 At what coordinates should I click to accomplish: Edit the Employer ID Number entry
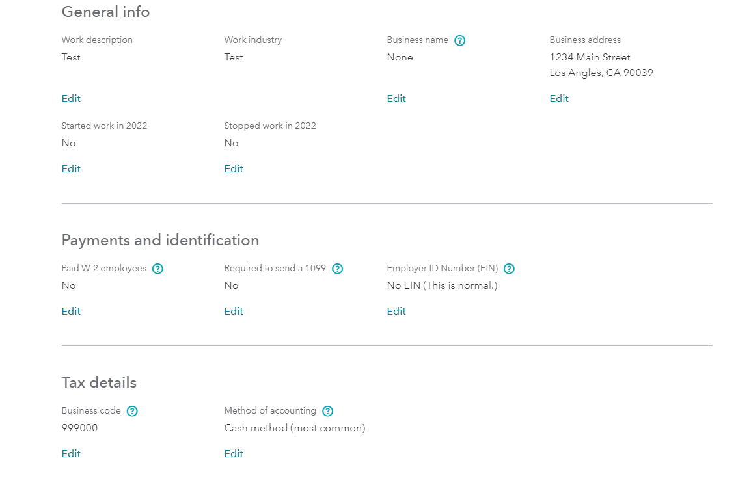396,312
